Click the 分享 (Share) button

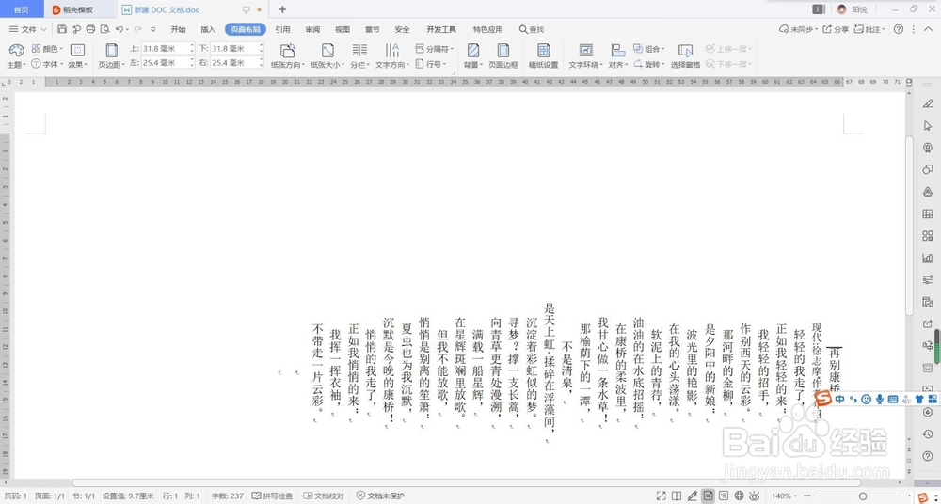point(836,29)
